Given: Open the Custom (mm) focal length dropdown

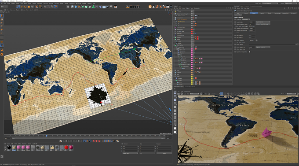Looking at the screenshot, I should point(263,22).
